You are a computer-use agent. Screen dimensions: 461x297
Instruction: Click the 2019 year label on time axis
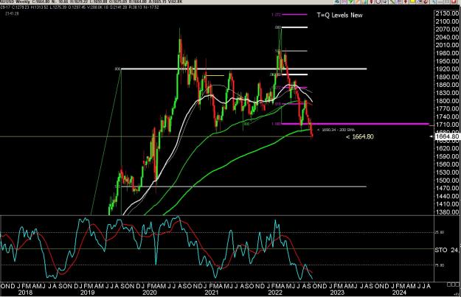coord(87,293)
